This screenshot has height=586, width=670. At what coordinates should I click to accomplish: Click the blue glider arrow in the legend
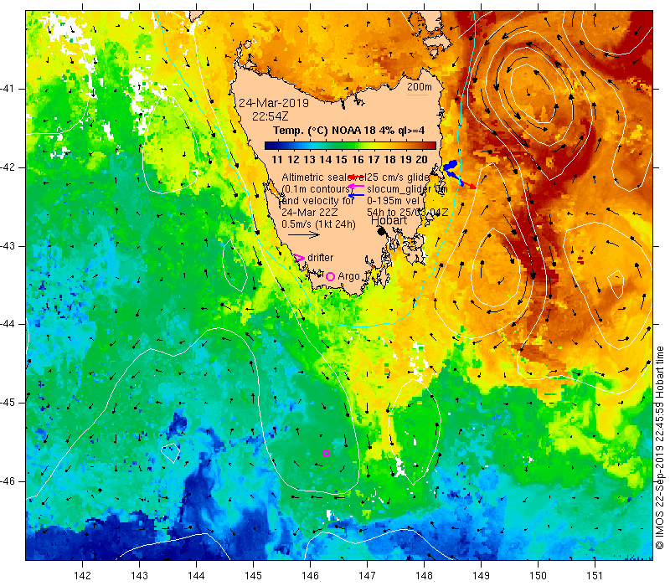(x=356, y=195)
